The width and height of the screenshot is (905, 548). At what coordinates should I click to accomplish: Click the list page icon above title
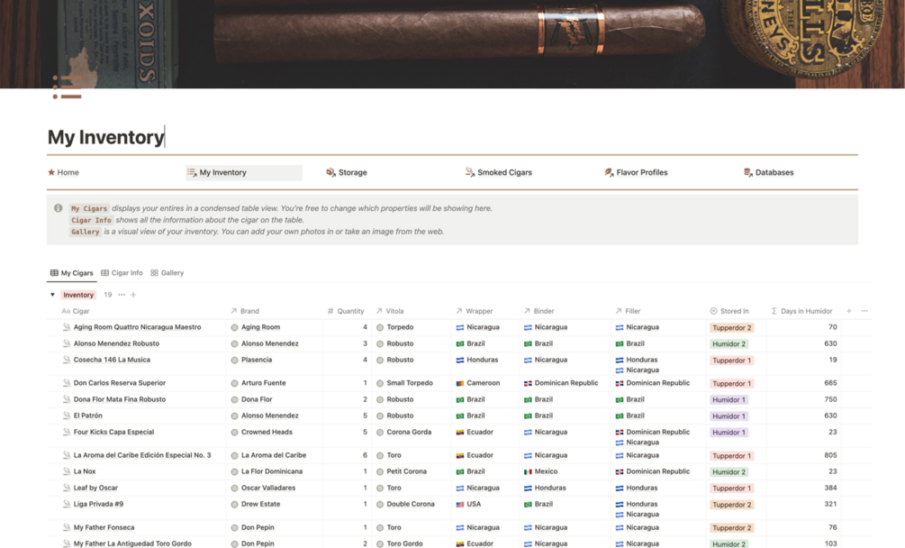click(67, 87)
